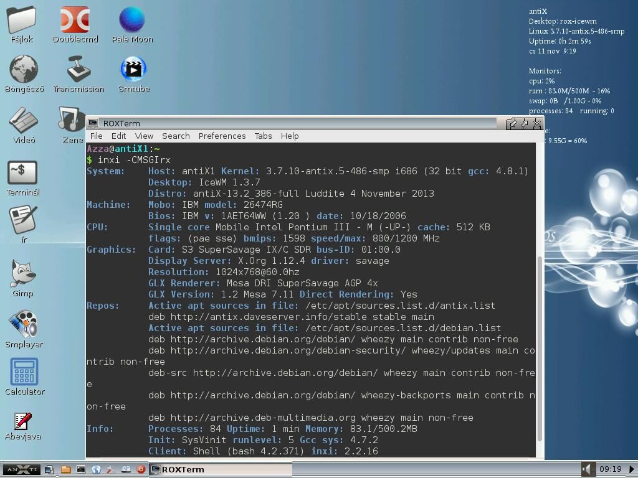Image resolution: width=638 pixels, height=478 pixels.
Task: Click '/etc/apt/sources.list.d/antix.list' path text
Action: [400, 306]
